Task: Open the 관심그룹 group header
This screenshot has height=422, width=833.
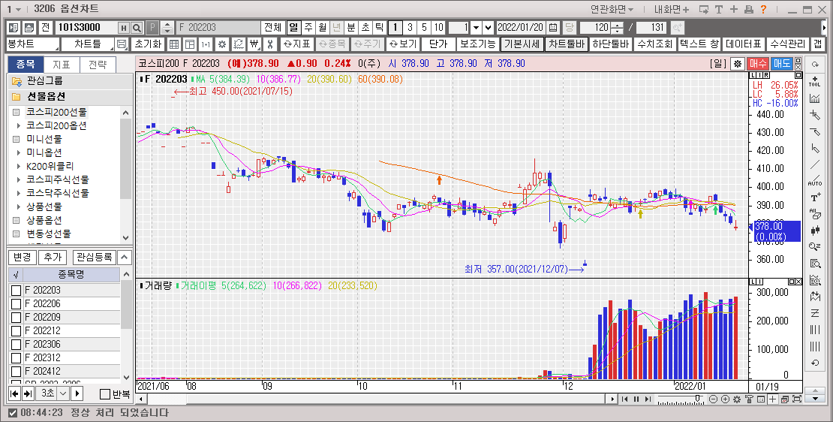Action: tap(70, 81)
